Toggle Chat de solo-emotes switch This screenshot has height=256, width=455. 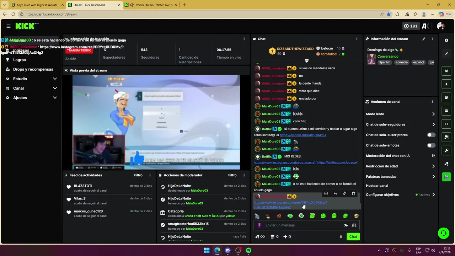pos(431,145)
